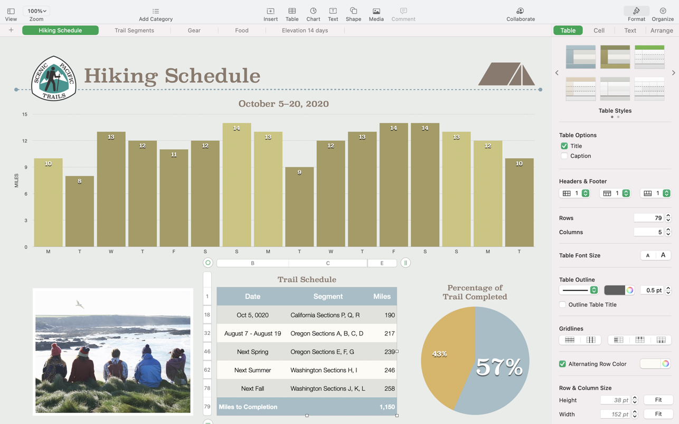Open the Organize inspector icon
This screenshot has height=424, width=679.
663,11
